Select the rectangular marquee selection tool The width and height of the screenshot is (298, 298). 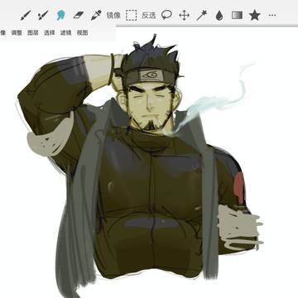coord(132,15)
